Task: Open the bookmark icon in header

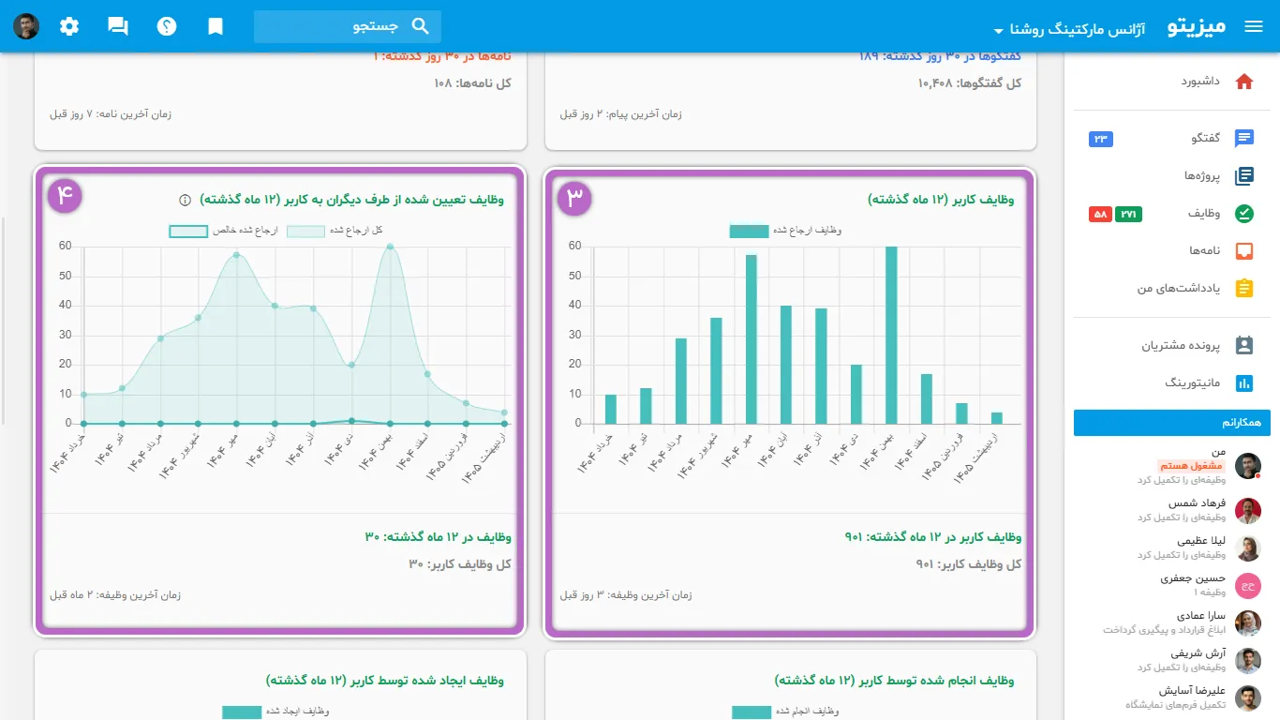Action: (x=216, y=26)
